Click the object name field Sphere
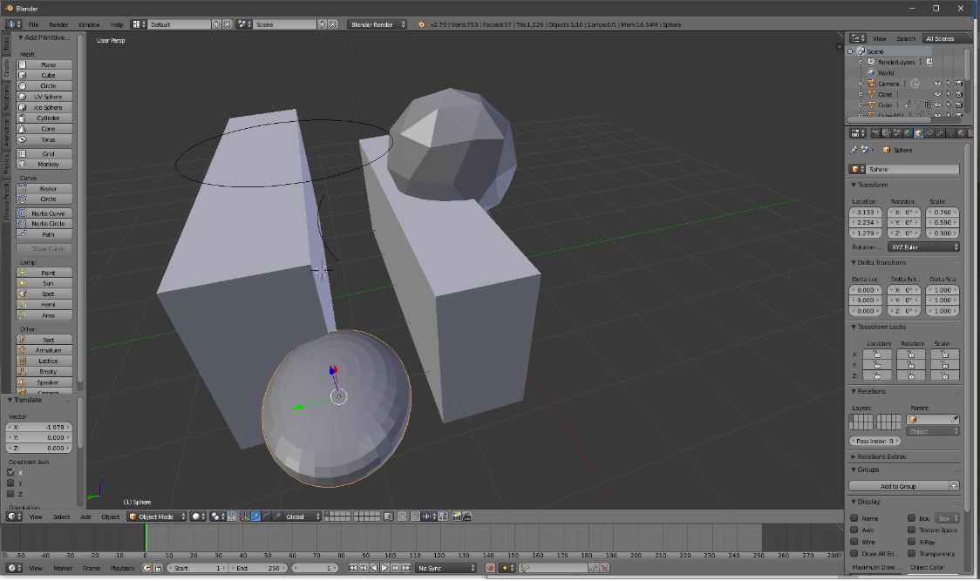The width and height of the screenshot is (980, 581). (913, 169)
